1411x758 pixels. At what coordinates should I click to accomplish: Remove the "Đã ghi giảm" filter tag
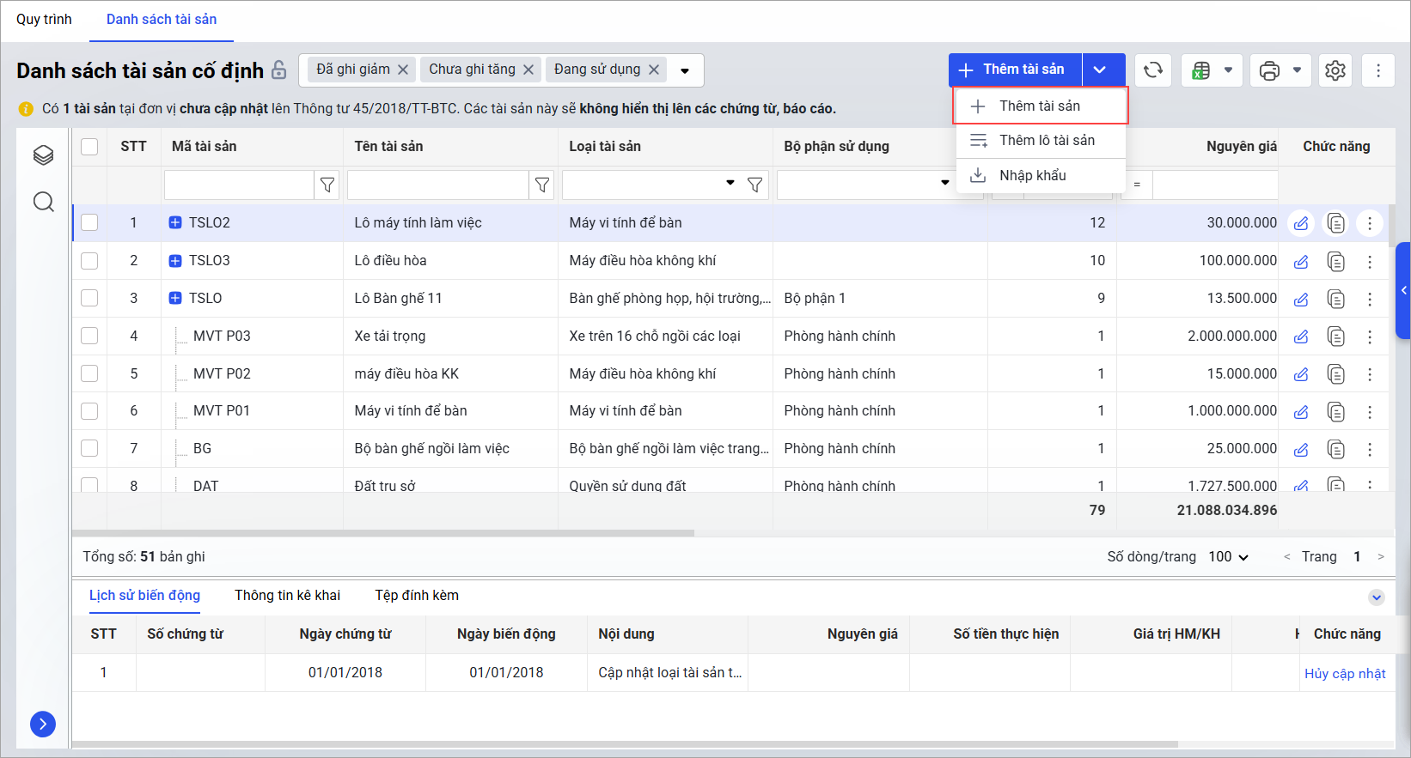(403, 70)
